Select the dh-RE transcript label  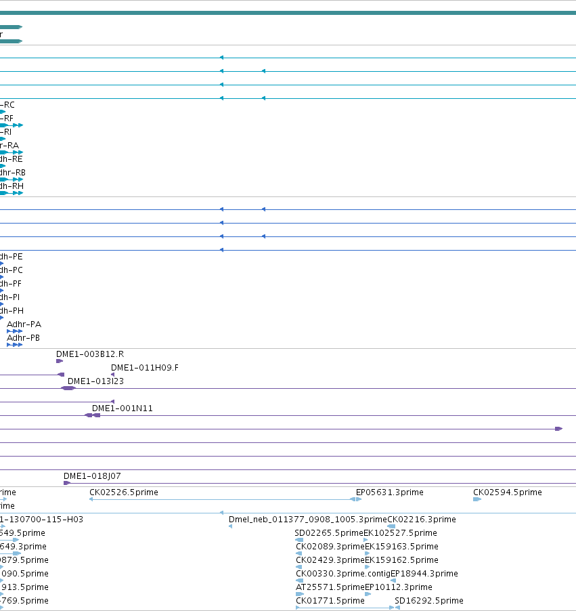[x=12, y=159]
